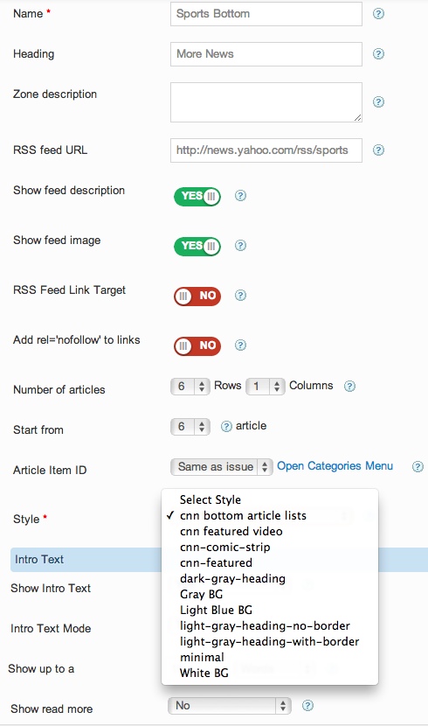
Task: Open Categories Menu link
Action: [335, 466]
